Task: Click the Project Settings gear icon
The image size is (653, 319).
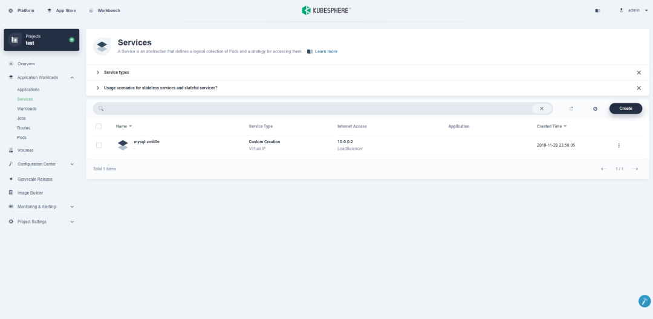Action: (x=11, y=222)
